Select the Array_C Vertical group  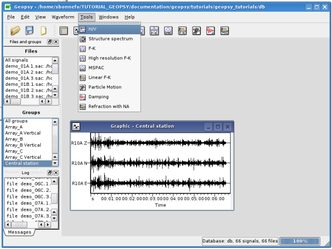(28, 157)
